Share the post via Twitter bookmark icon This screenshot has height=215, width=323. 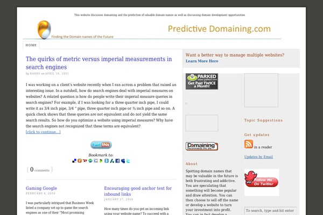pyautogui.click(x=128, y=161)
